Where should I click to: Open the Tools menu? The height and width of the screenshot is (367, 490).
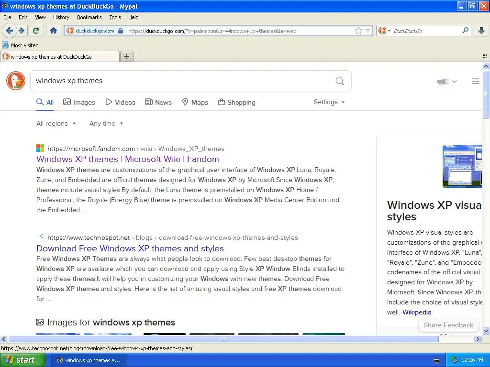coord(115,17)
